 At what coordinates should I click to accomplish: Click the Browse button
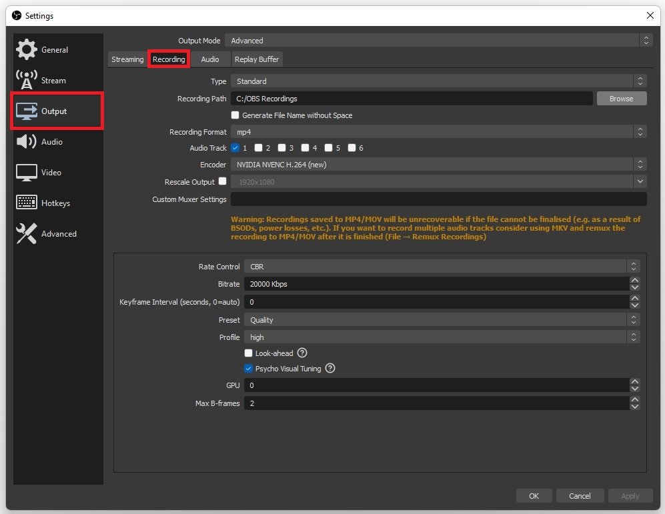pyautogui.click(x=621, y=99)
